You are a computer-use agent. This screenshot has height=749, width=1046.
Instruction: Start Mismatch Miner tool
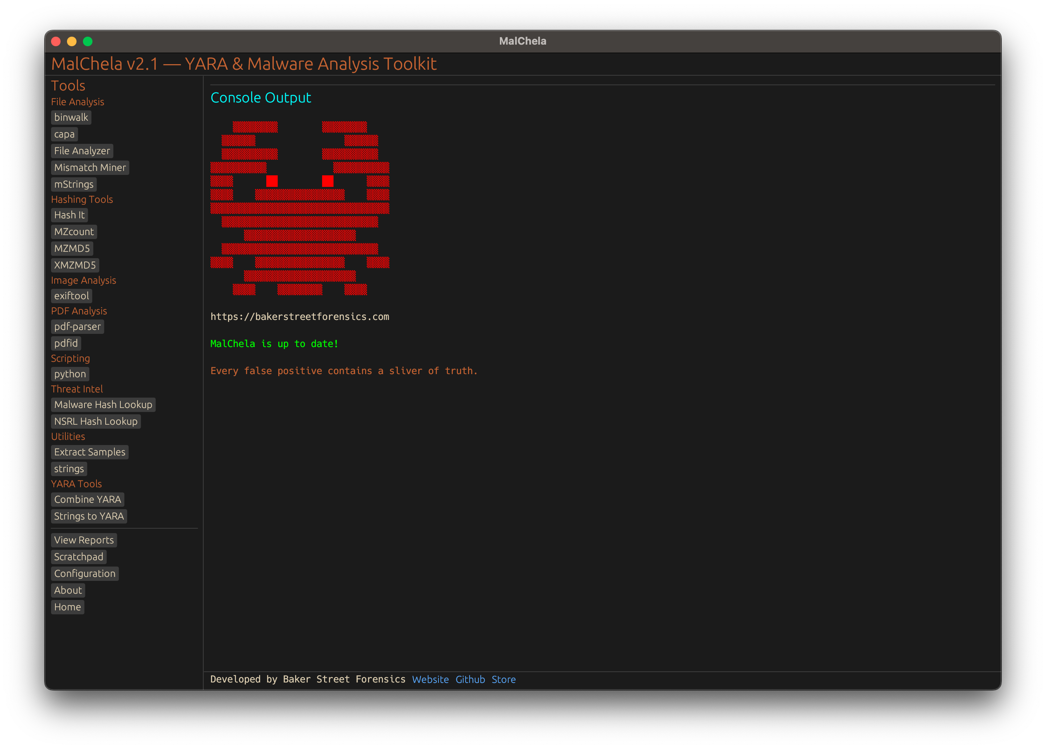(x=90, y=168)
